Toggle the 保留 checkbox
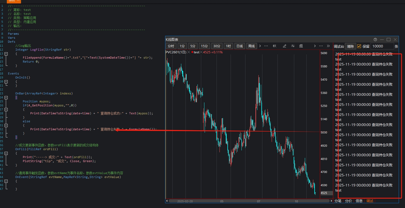Image resolution: width=405 pixels, height=208 pixels. (359, 46)
